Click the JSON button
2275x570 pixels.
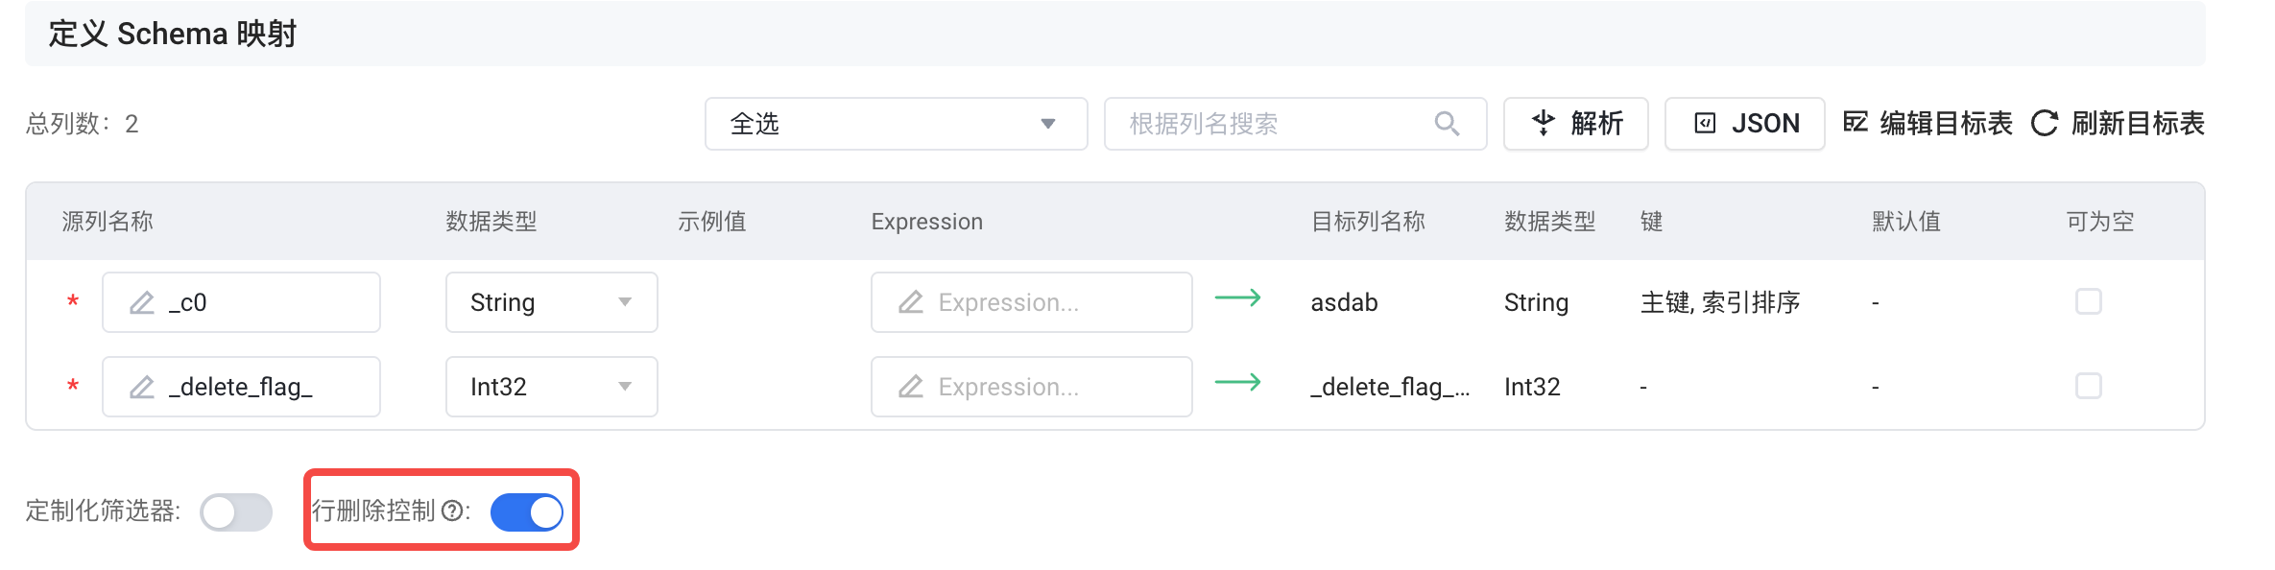(x=1744, y=124)
